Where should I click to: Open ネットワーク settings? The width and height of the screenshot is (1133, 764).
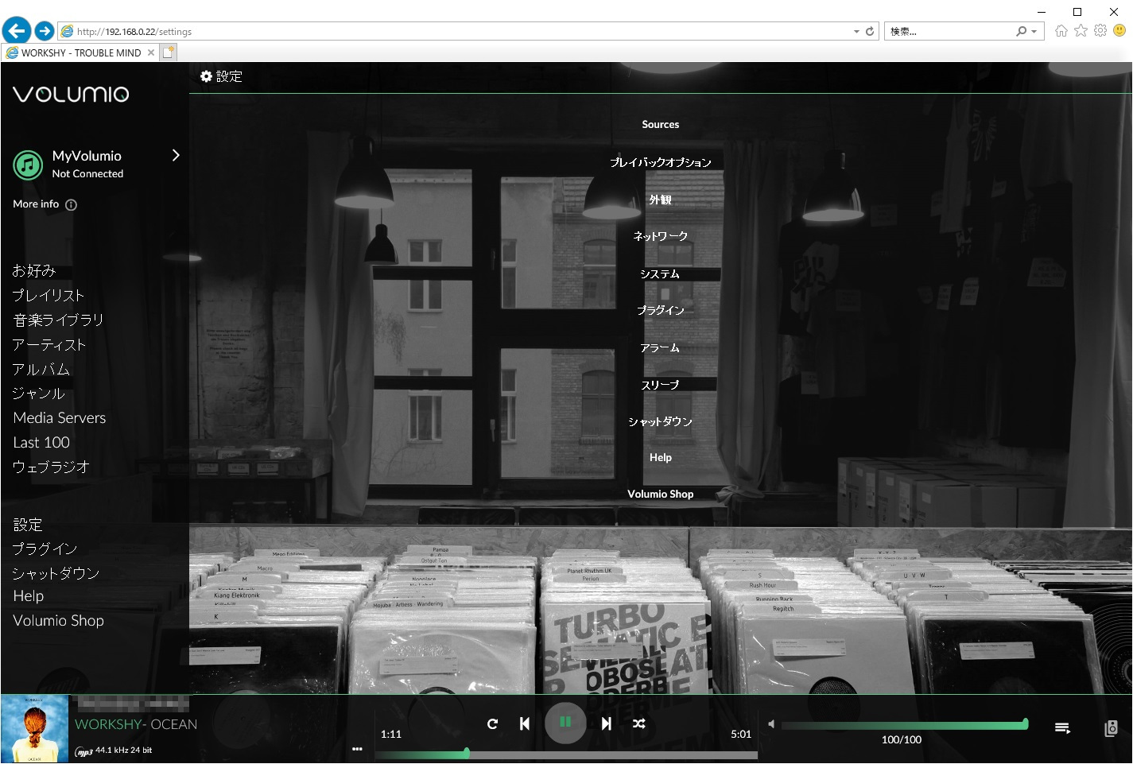click(x=660, y=236)
